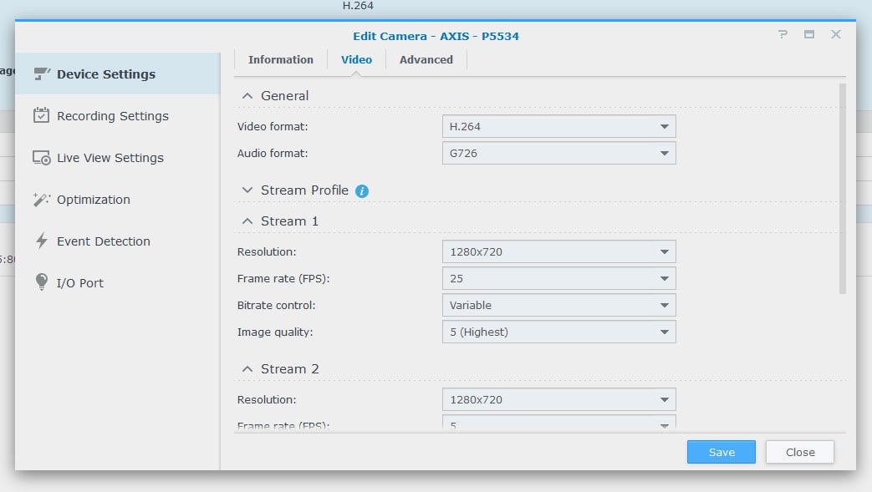Collapse the Stream 1 section

(247, 221)
